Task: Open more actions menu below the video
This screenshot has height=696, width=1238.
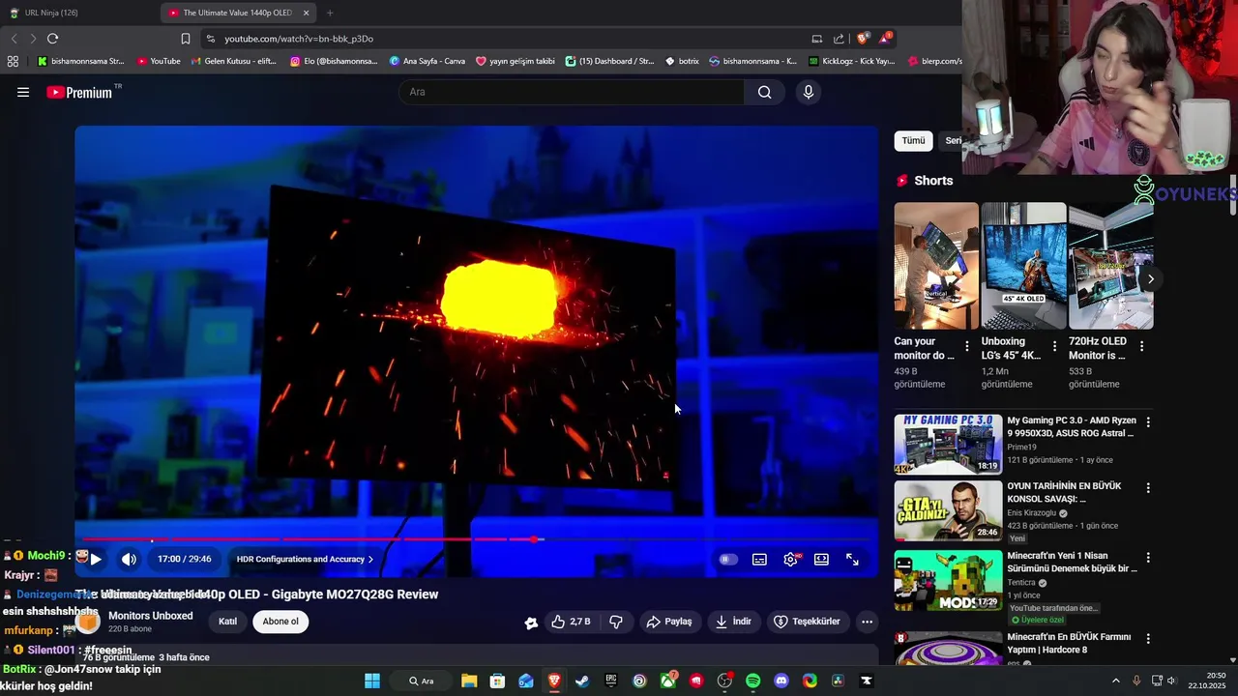Action: click(x=867, y=622)
